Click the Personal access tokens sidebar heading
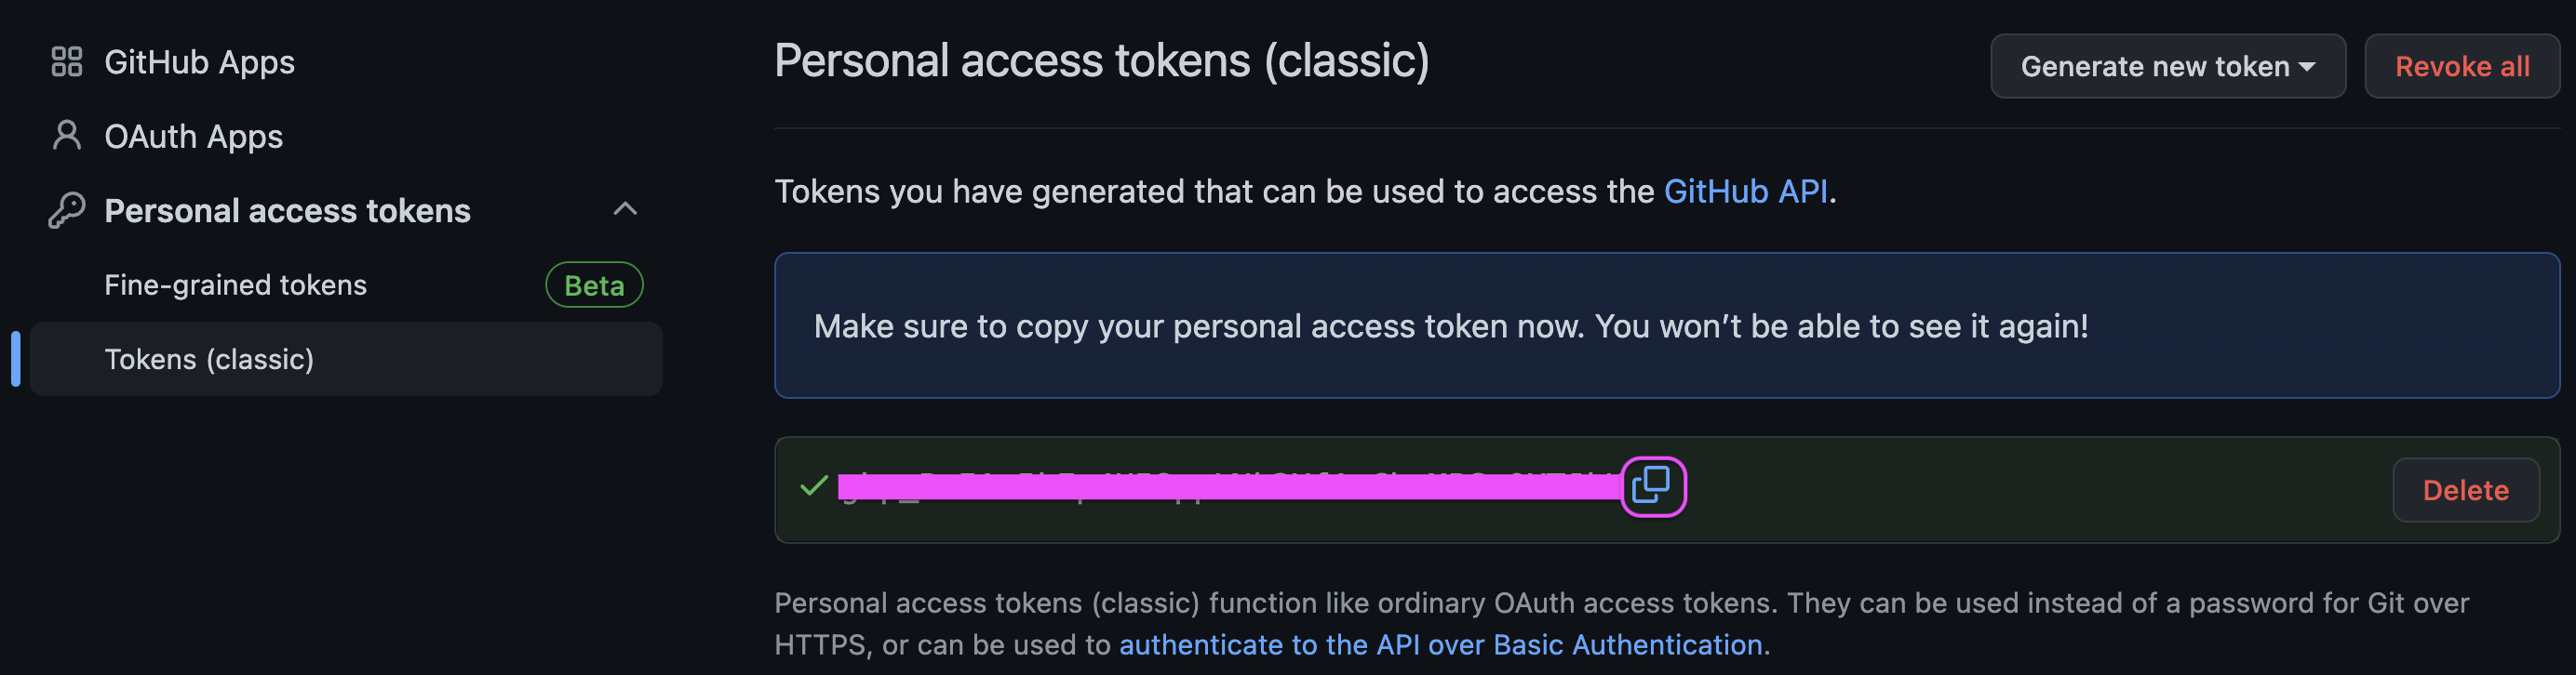This screenshot has width=2576, height=675. point(287,211)
